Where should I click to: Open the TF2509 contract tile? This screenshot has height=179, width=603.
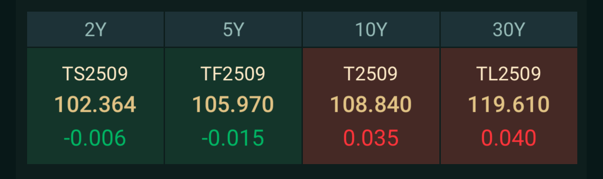tap(233, 106)
